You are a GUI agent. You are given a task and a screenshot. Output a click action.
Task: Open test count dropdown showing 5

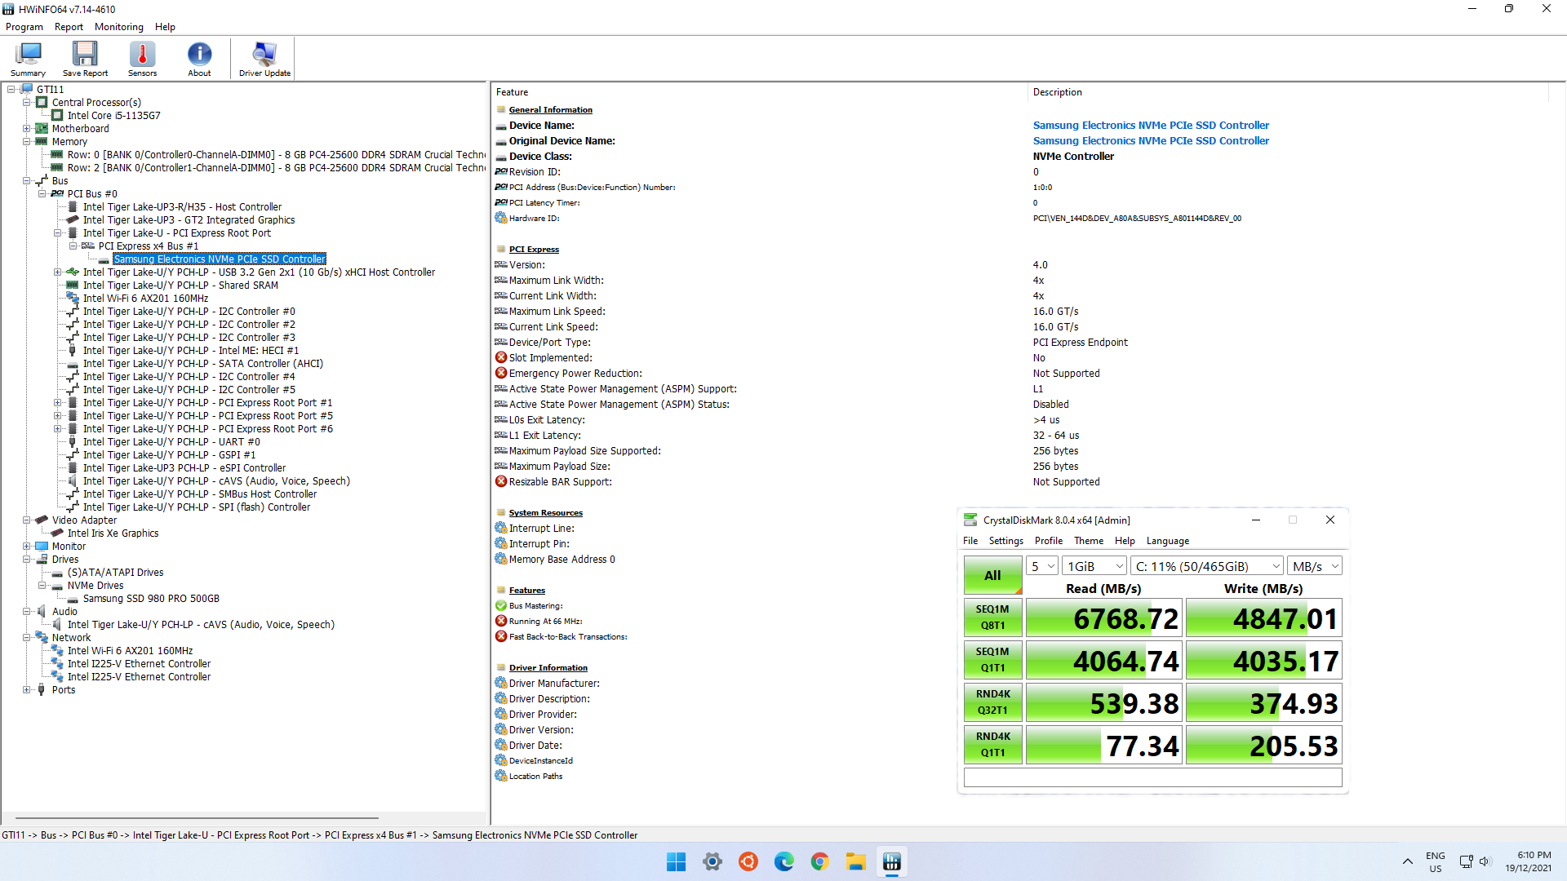(1041, 566)
